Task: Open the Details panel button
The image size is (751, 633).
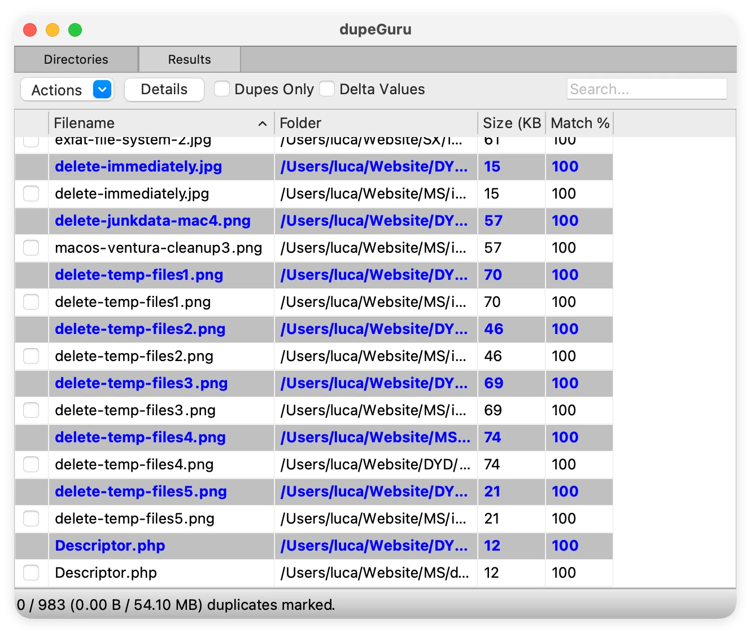Action: pos(164,90)
